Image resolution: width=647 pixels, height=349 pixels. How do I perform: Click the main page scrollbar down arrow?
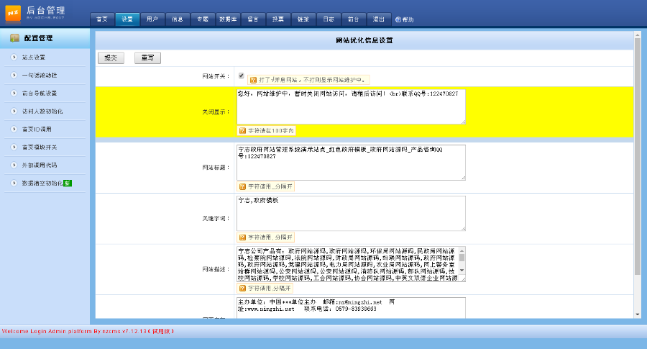(x=638, y=314)
